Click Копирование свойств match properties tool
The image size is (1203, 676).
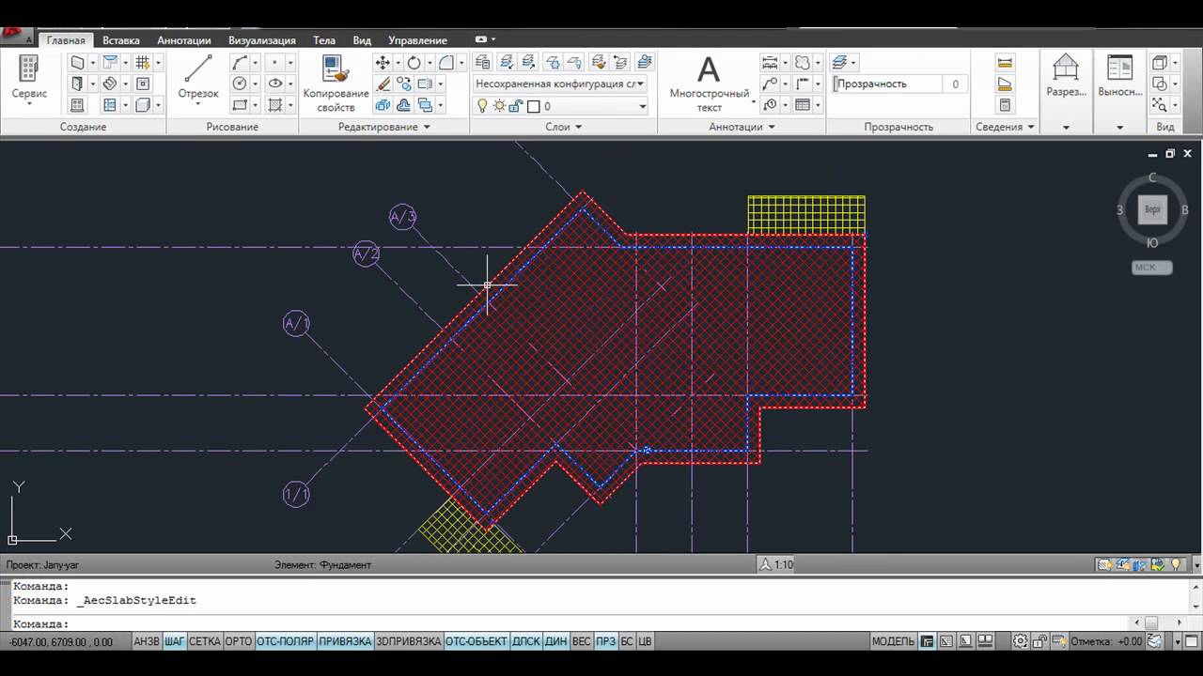pyautogui.click(x=336, y=83)
